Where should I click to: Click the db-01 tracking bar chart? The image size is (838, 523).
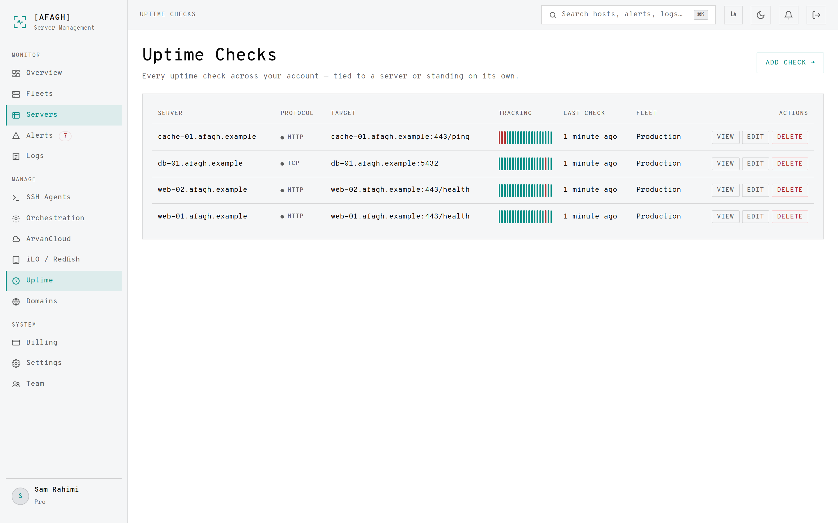coord(525,164)
